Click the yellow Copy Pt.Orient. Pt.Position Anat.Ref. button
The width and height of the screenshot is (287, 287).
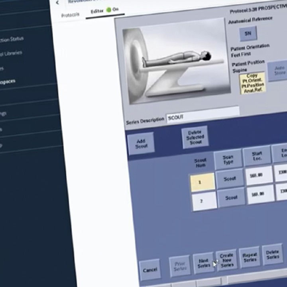click(x=252, y=83)
